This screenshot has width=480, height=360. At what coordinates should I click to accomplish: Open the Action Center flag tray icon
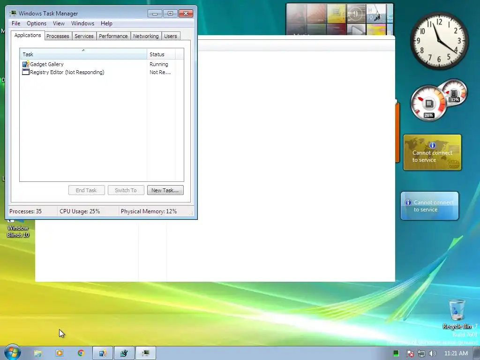point(410,353)
